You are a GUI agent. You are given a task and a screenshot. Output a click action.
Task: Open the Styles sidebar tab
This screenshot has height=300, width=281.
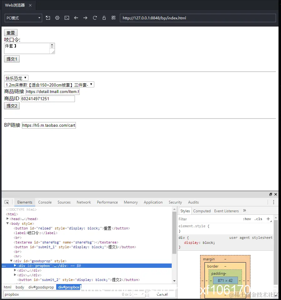pos(185,211)
